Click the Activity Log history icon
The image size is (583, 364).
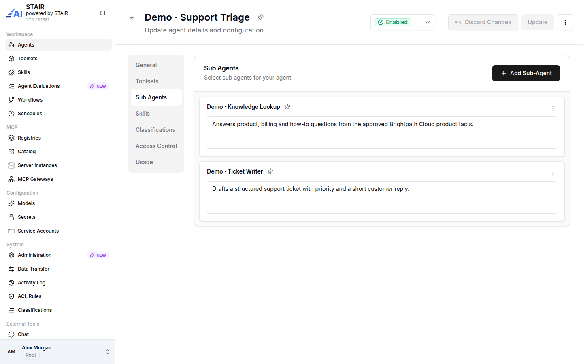(11, 283)
